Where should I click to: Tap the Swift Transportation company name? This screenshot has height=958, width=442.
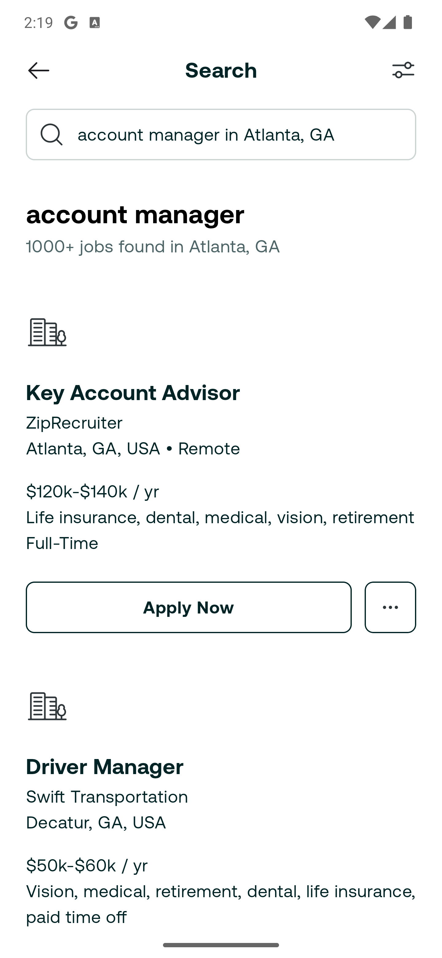[x=107, y=797]
